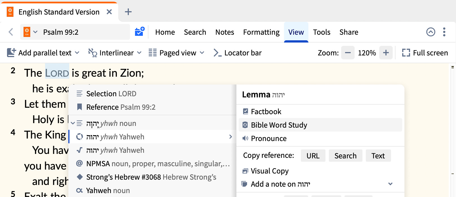Click the back navigation arrow
456x197 pixels.
point(11,32)
